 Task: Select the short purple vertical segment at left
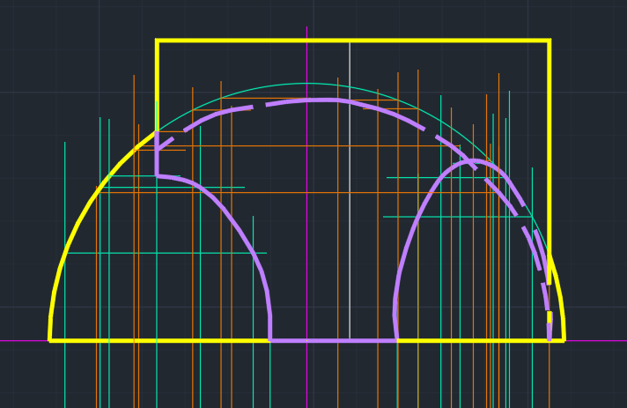(157, 153)
